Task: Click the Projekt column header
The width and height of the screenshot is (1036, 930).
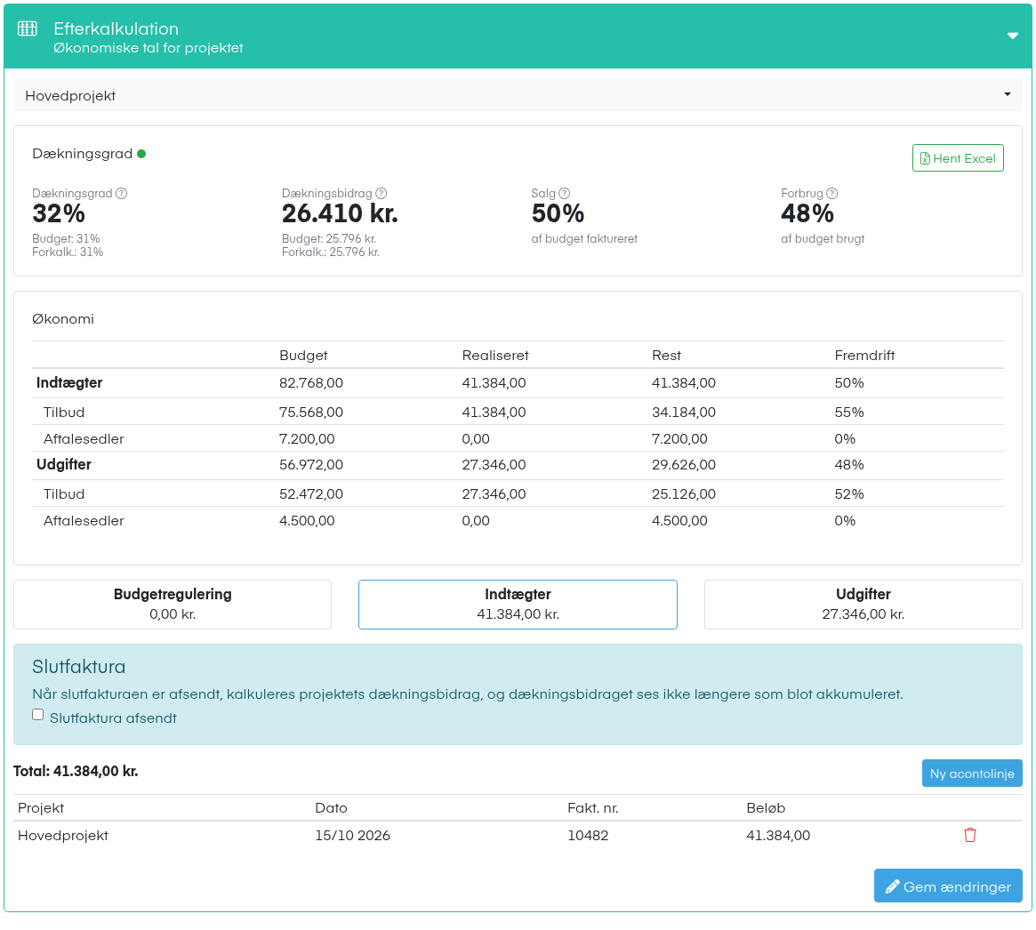Action: [x=41, y=808]
